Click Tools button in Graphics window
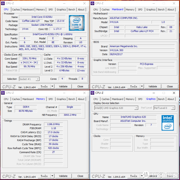180x180 pixels. (x=134, y=176)
